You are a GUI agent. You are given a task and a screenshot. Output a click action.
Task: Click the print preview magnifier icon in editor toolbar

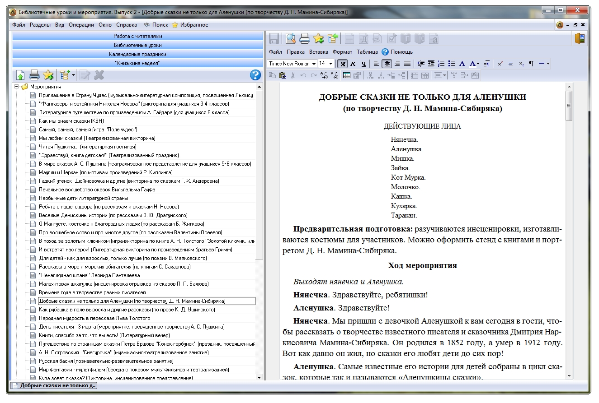290,39
